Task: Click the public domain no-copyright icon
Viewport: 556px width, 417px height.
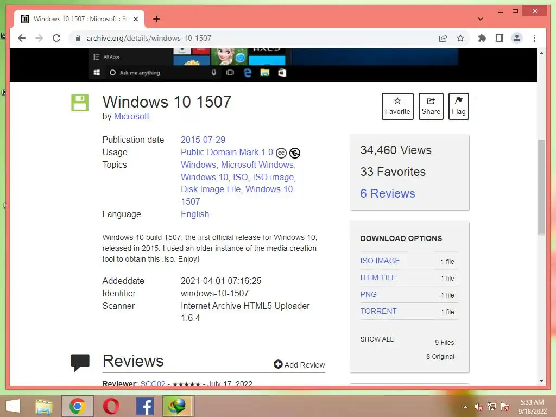Action: click(x=295, y=153)
